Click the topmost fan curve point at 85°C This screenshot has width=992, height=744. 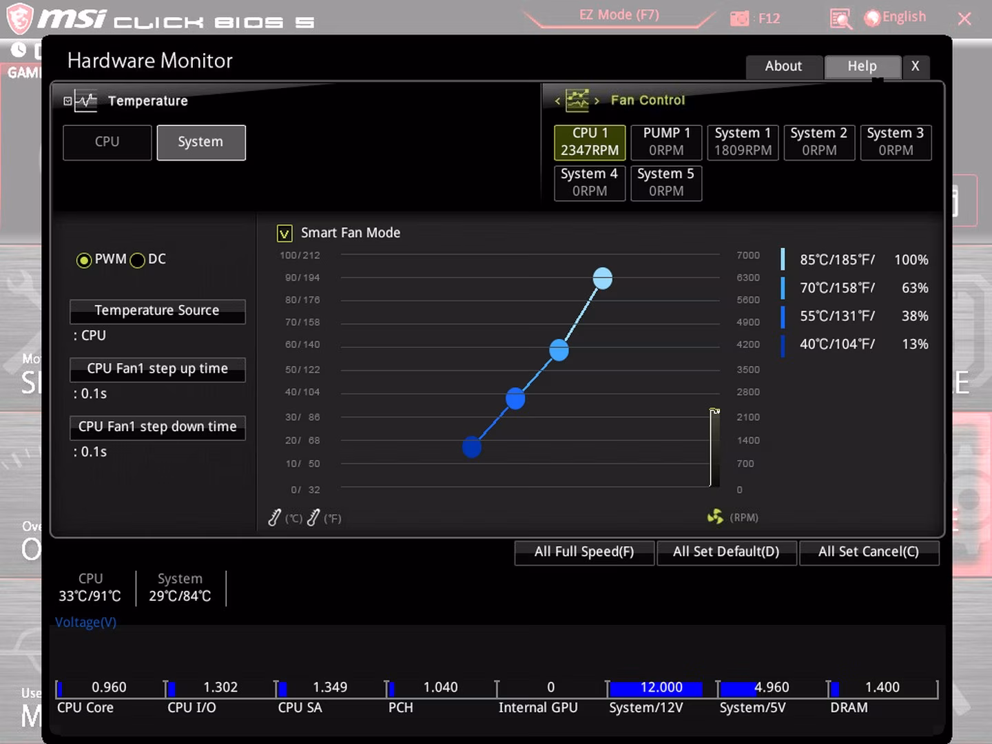[x=603, y=278]
